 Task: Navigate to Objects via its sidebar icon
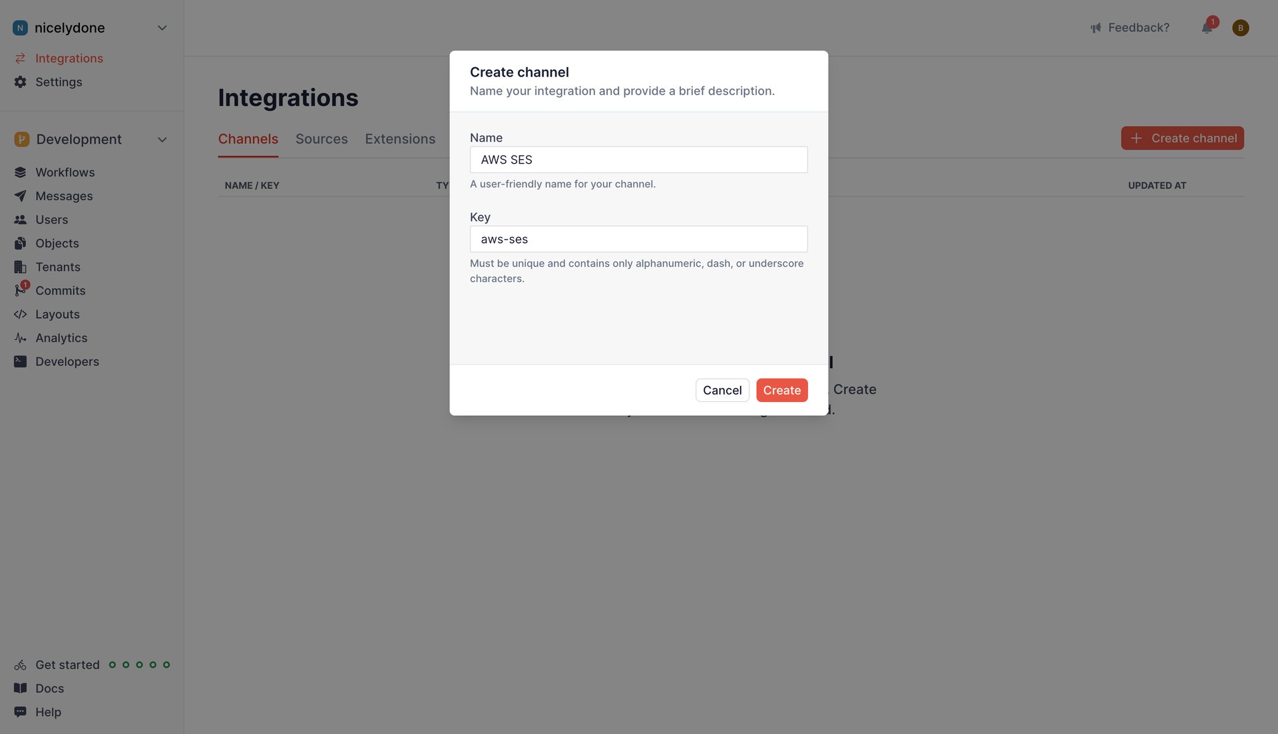20,243
